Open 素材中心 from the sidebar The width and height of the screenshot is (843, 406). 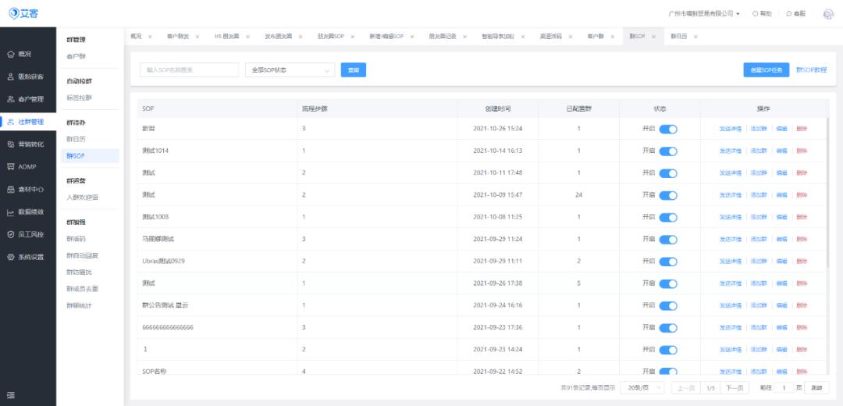(11, 189)
